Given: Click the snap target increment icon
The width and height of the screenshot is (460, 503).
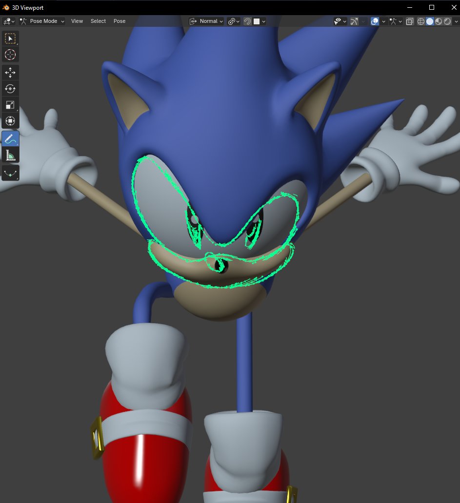Looking at the screenshot, I should [x=257, y=21].
